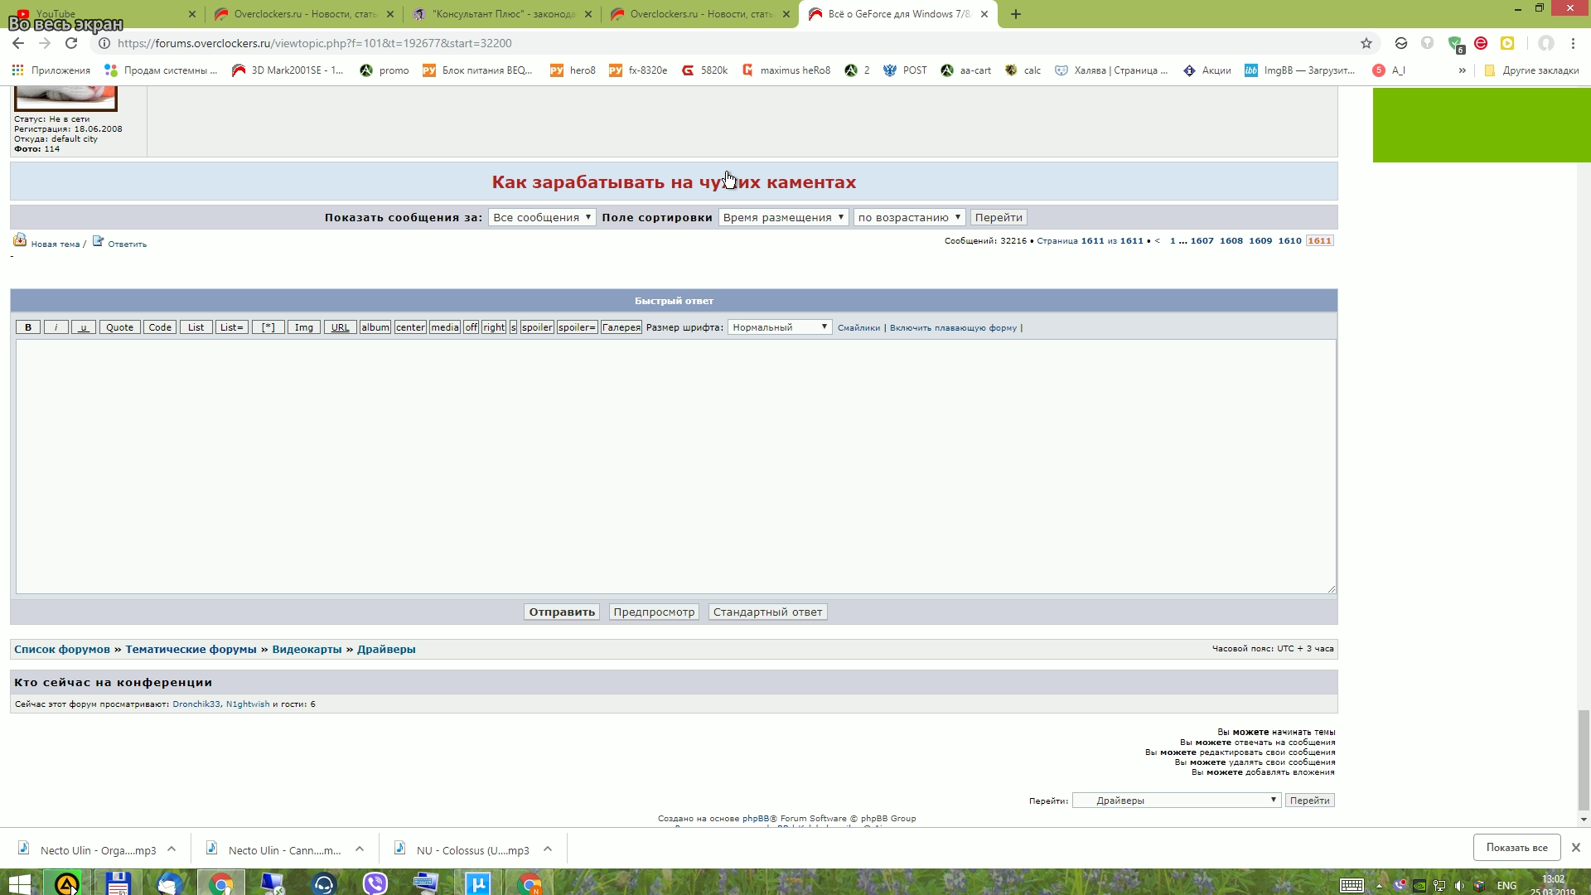Open the Приложения apps grid icon
Screen dimensions: 1591x895
tap(17, 70)
